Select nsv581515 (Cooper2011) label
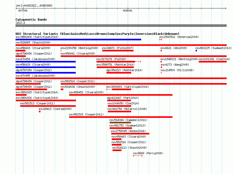Viewport: 234px width, 174px height. coord(86,114)
